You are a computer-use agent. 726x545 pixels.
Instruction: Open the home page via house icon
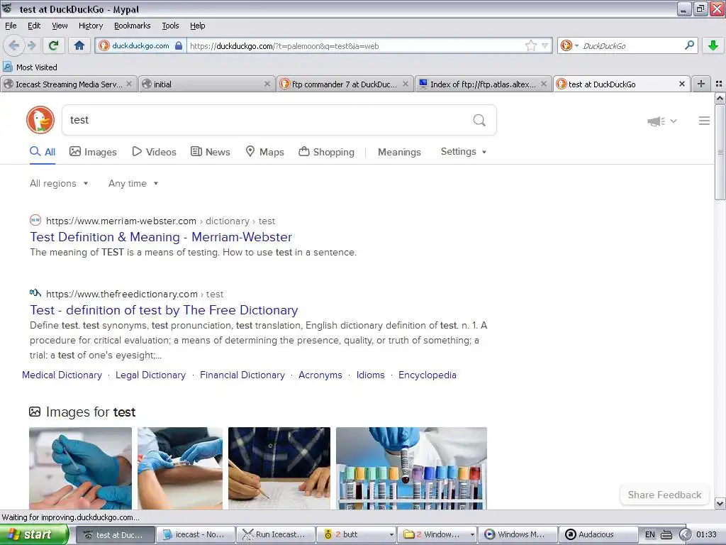click(79, 45)
